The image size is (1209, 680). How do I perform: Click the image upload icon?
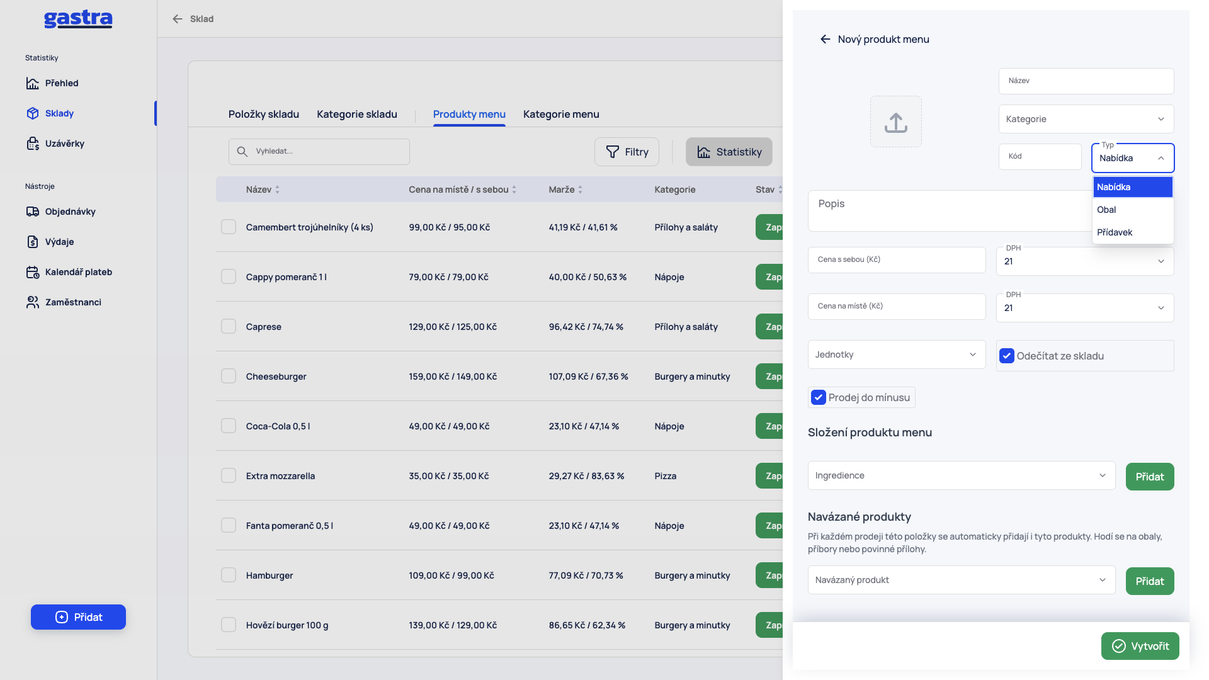895,122
